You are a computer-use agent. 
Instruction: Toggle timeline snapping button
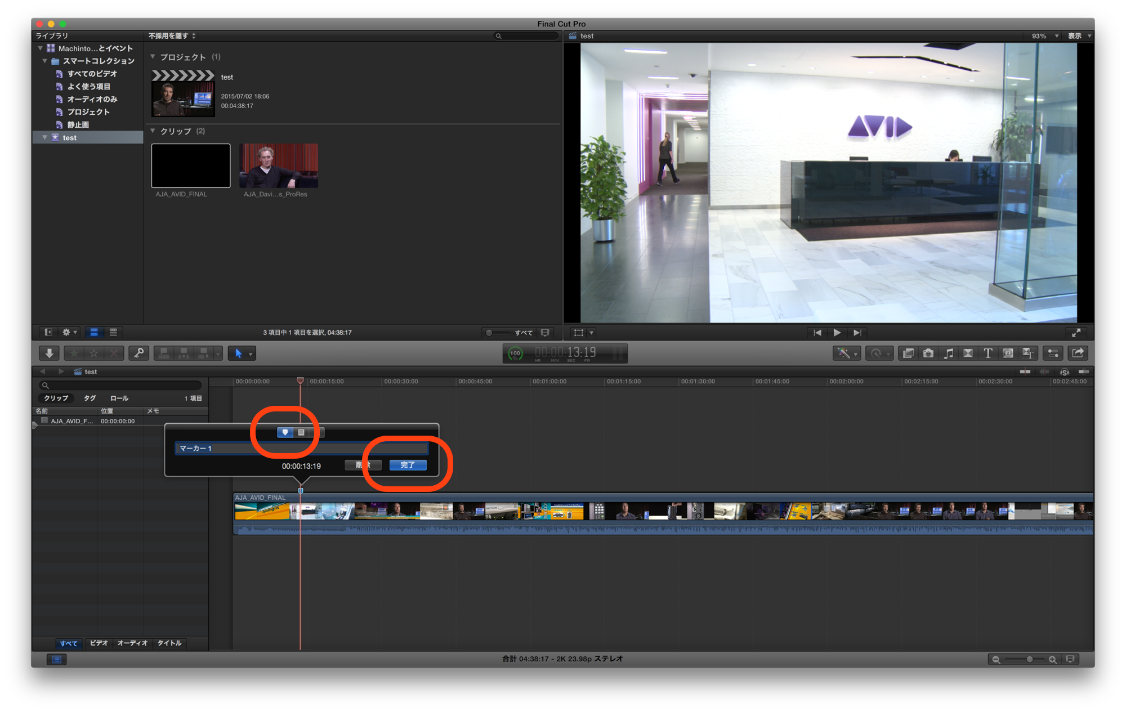click(1084, 371)
